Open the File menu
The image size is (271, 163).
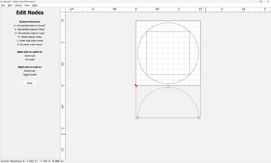tap(3, 6)
